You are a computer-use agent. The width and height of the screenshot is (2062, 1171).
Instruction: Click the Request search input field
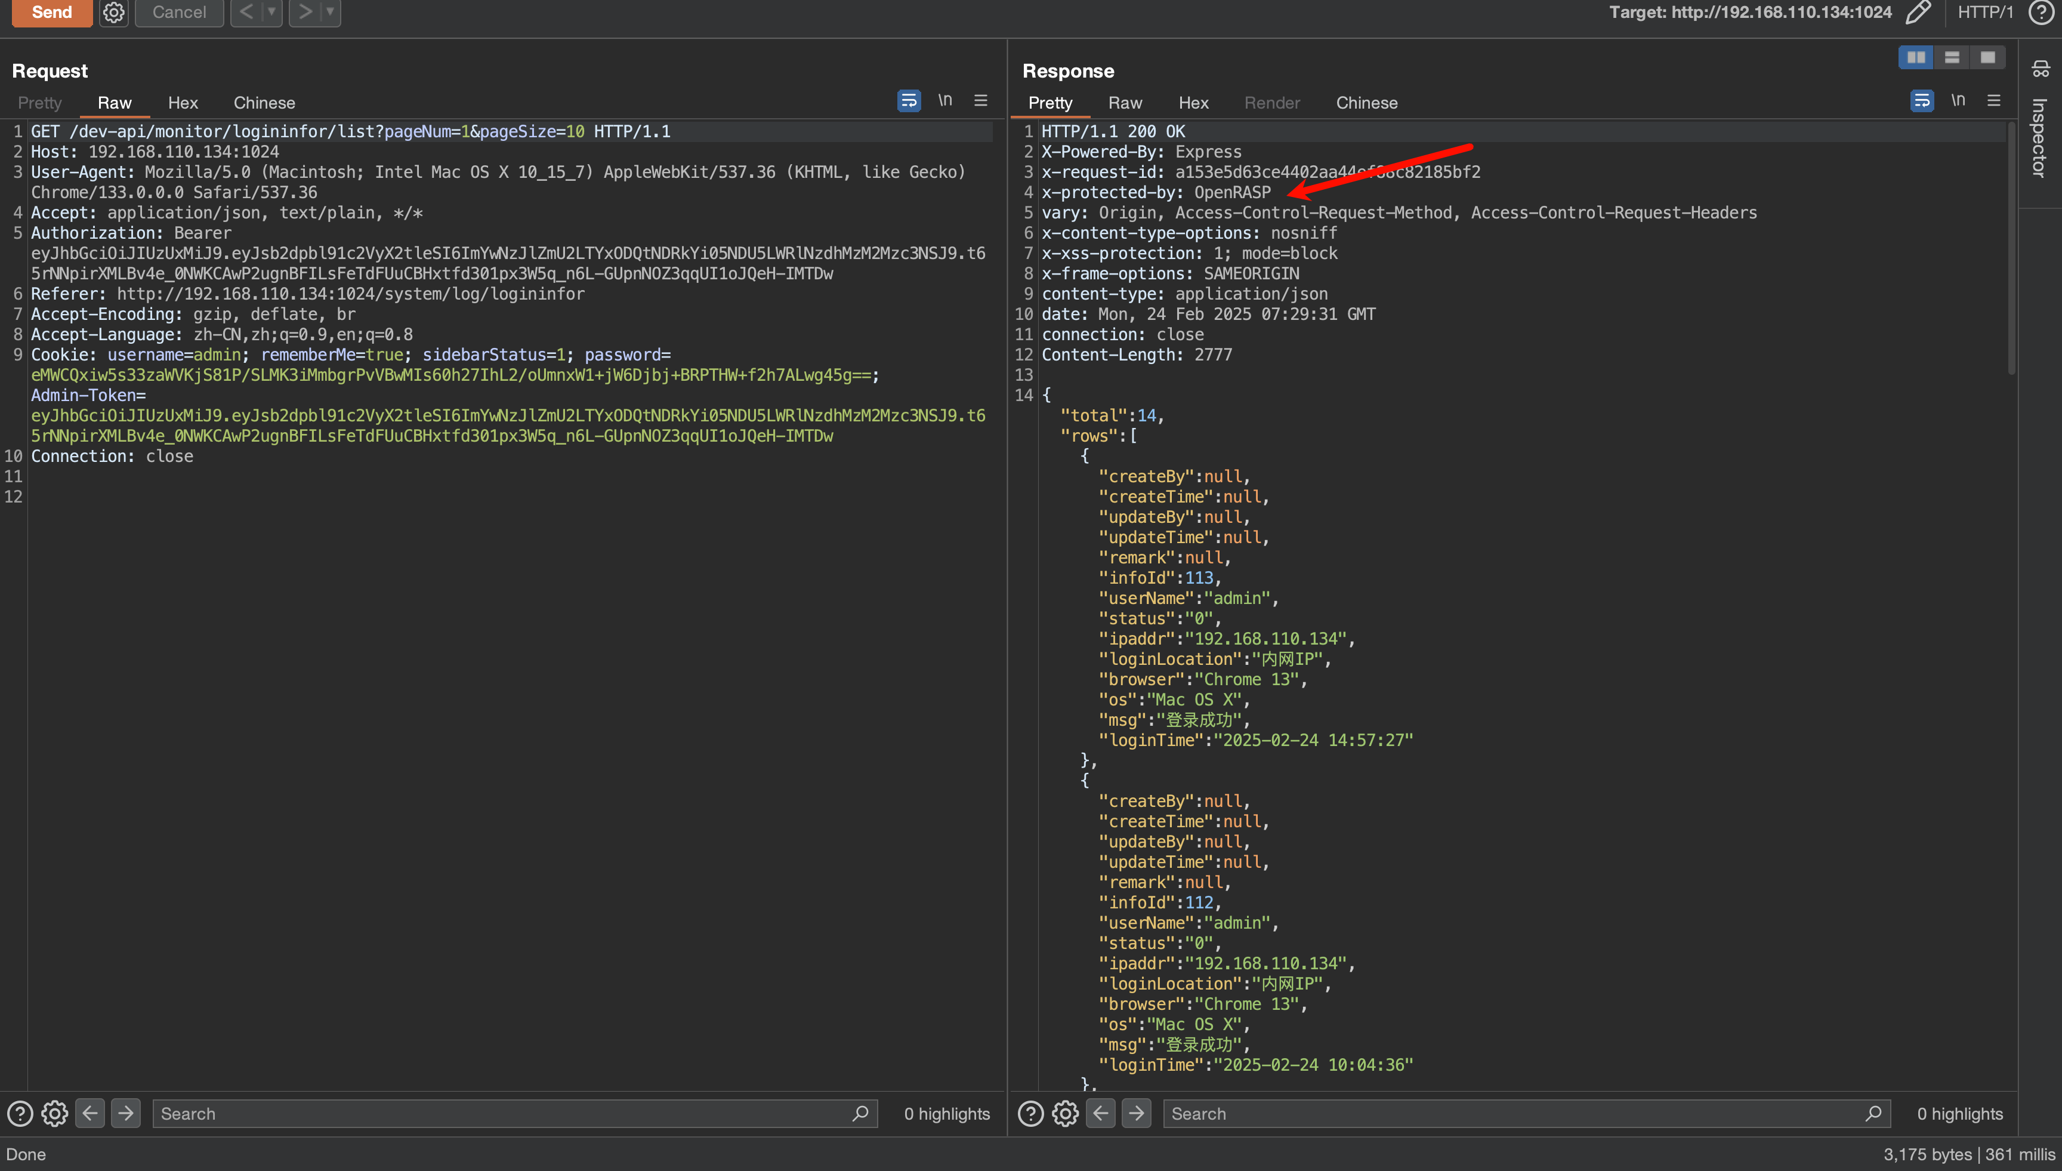click(514, 1114)
